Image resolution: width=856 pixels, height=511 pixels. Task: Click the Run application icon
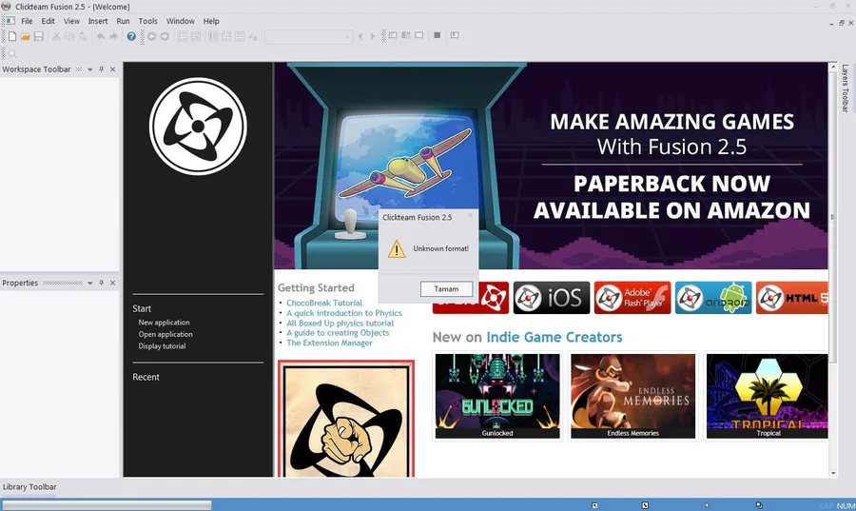tap(405, 35)
